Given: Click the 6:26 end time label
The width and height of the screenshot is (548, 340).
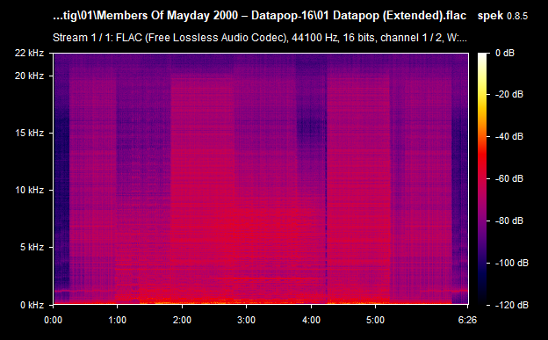Looking at the screenshot, I should point(467,320).
